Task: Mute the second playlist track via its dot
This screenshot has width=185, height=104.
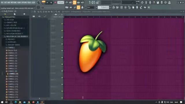Action: coord(62,31)
